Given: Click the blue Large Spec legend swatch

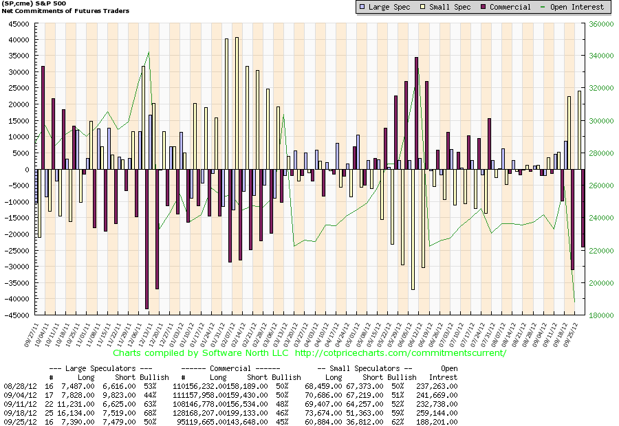Looking at the screenshot, I should point(362,8).
